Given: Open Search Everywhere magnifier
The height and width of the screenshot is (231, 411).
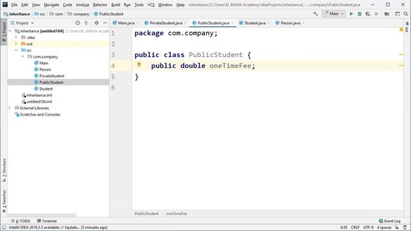Looking at the screenshot, I should [x=406, y=14].
